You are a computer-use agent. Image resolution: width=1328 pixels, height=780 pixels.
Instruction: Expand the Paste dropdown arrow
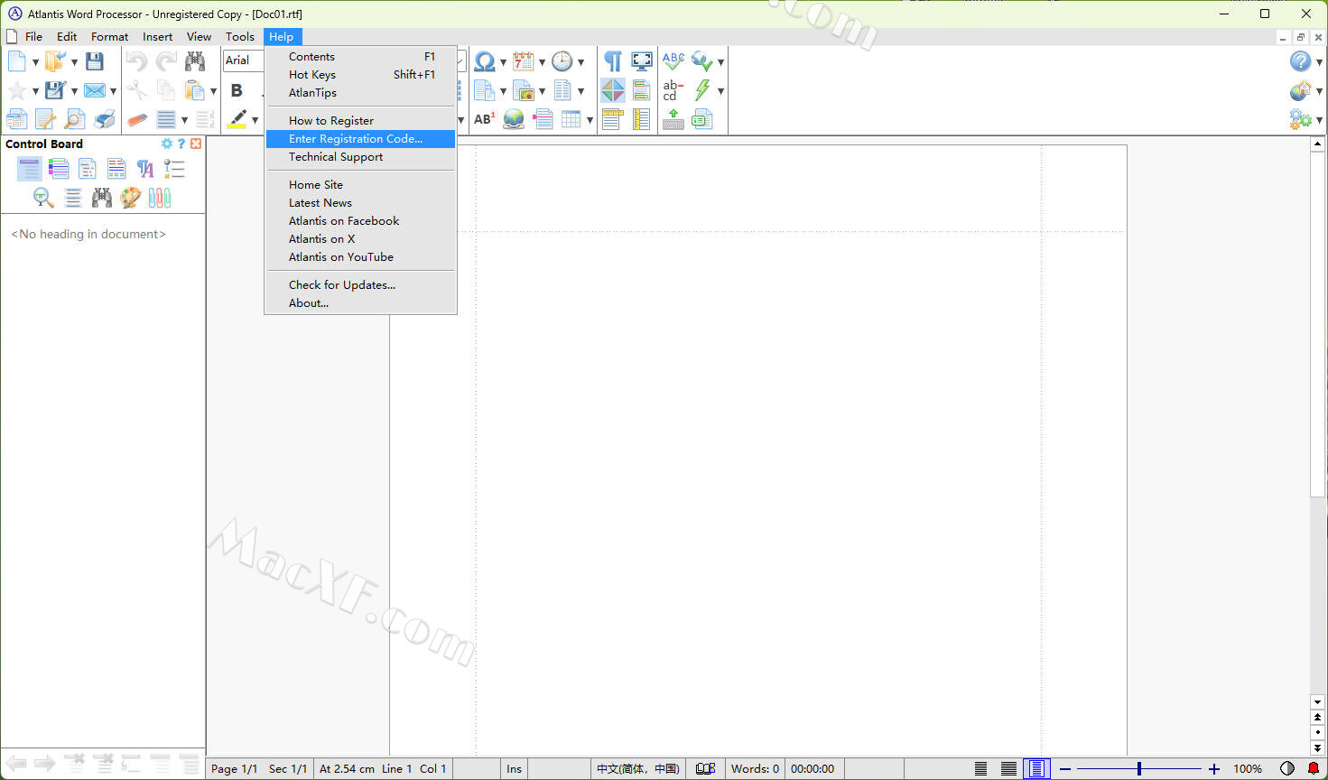[x=213, y=91]
